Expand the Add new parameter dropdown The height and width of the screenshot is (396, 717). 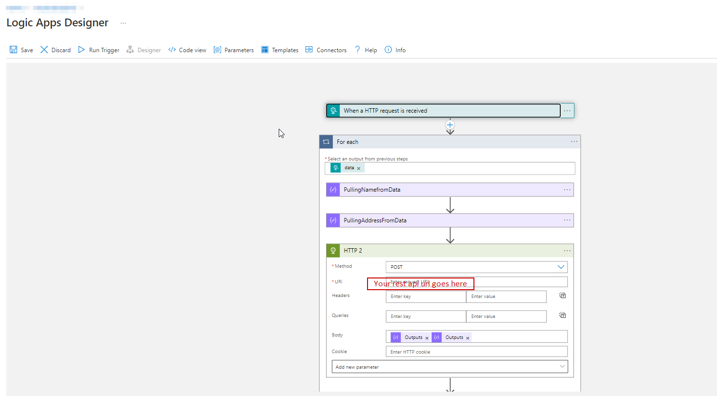pos(450,367)
